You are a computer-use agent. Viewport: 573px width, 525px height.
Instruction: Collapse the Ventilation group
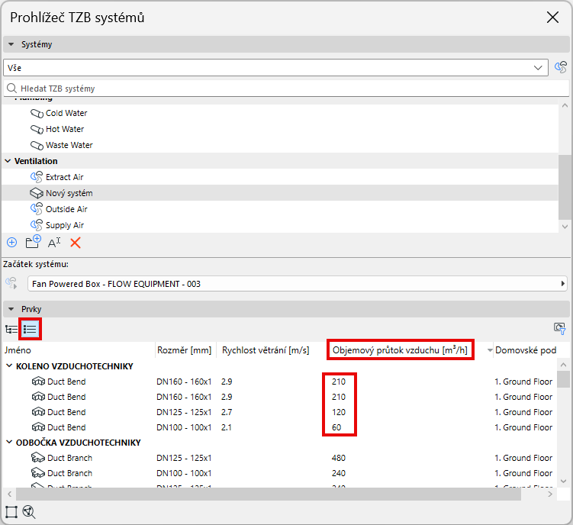pos(8,161)
